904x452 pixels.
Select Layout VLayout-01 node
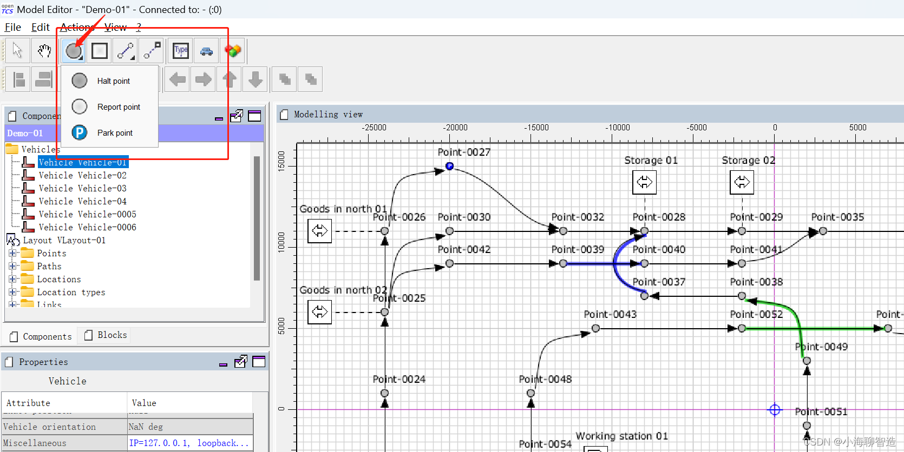pos(64,240)
